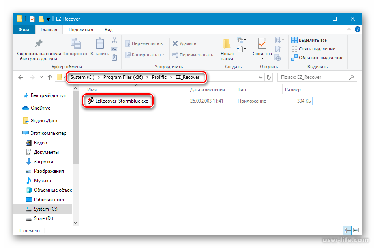This screenshot has height=248, width=375.
Task: Click the Refresh address bar button
Action: [x=269, y=77]
